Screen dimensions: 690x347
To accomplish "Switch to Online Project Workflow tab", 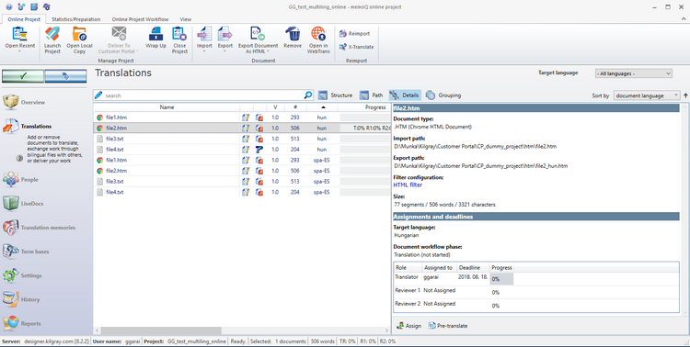I will click(140, 19).
